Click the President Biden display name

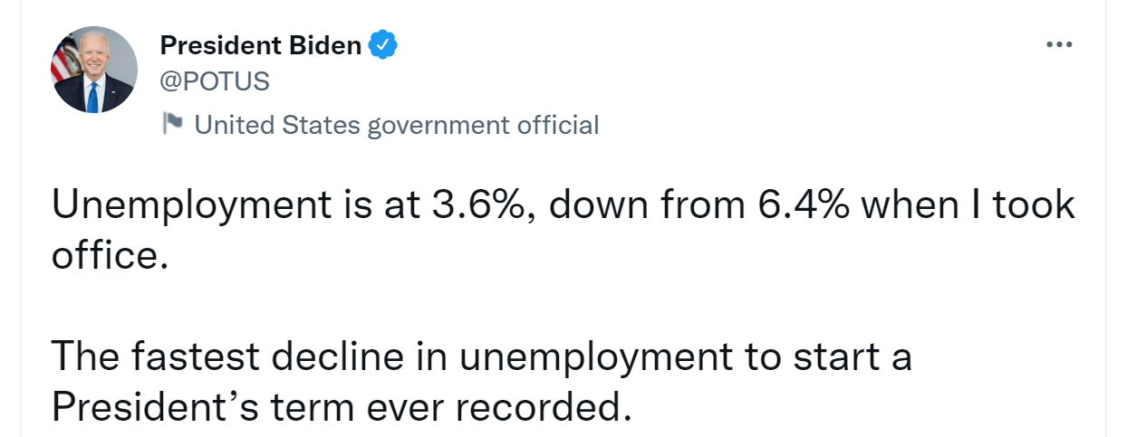pyautogui.click(x=261, y=45)
